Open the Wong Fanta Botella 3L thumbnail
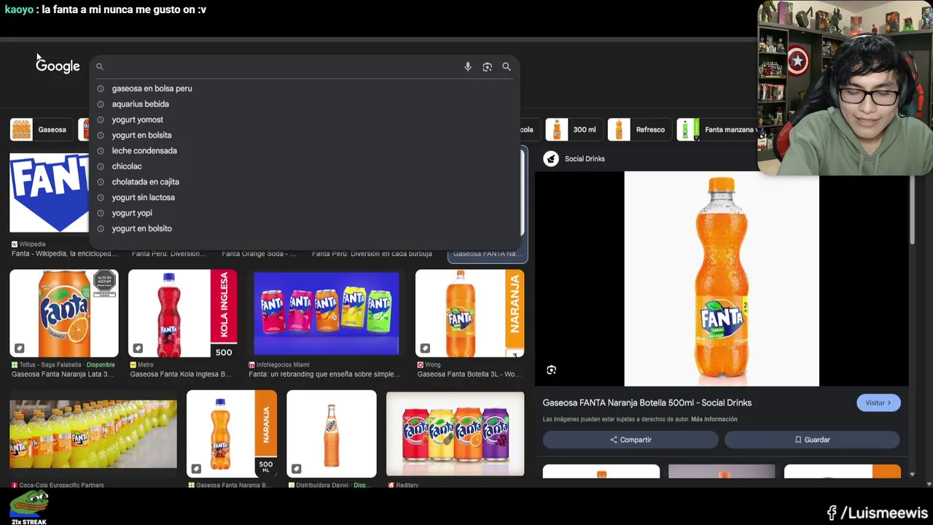This screenshot has width=933, height=525. tap(470, 313)
